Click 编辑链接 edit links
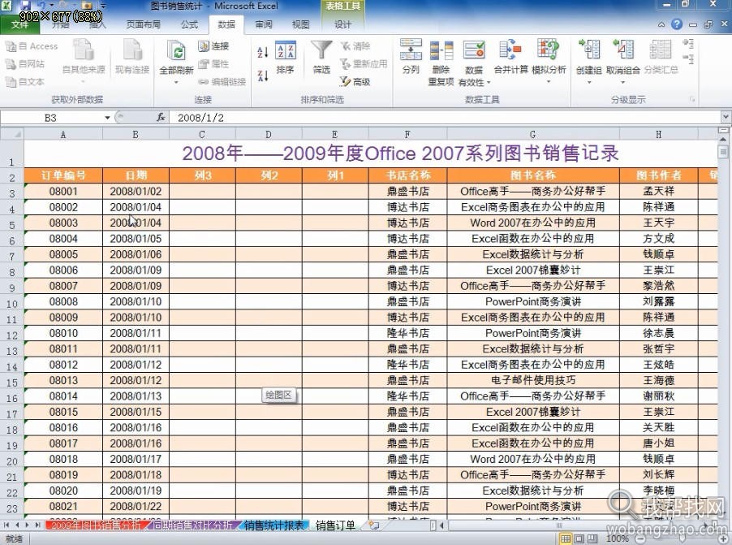732x545 pixels. click(222, 82)
